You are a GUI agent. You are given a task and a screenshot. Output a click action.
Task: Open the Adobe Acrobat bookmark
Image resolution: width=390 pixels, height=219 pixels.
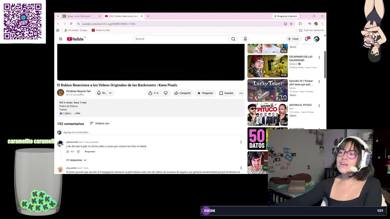click(101, 30)
